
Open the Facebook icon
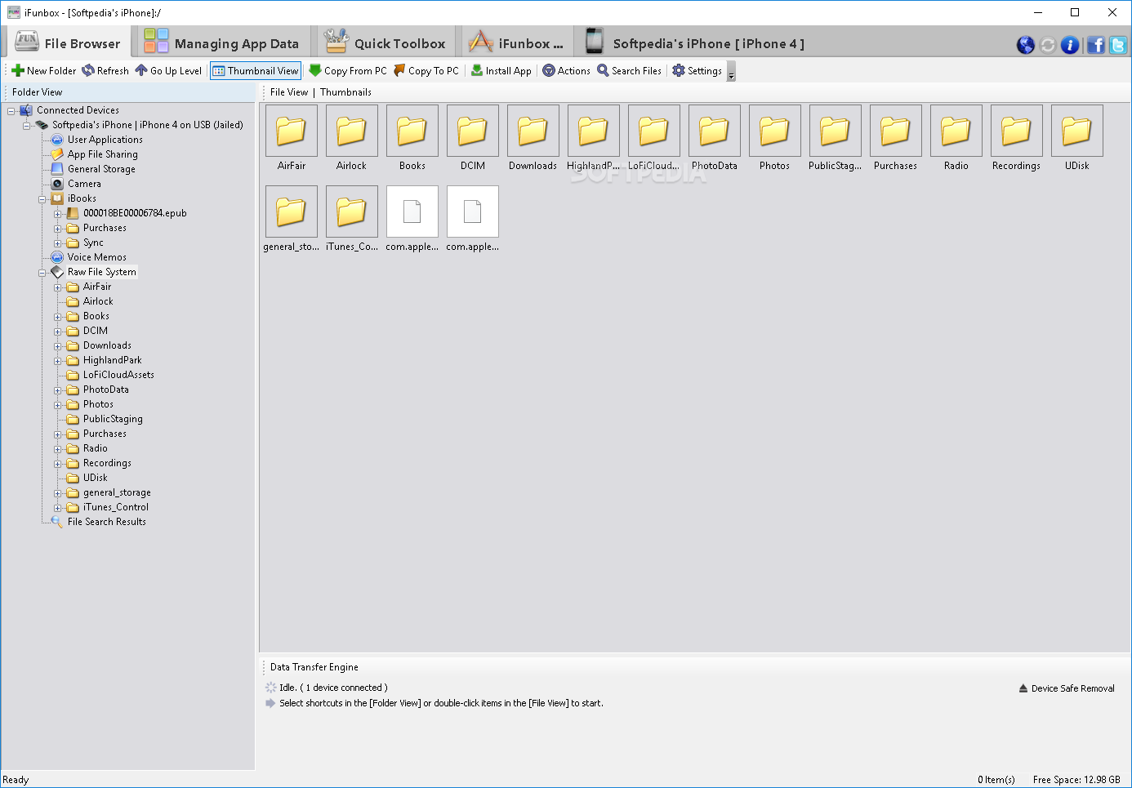[1096, 45]
